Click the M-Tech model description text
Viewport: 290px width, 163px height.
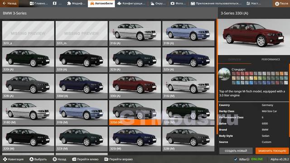click(x=252, y=93)
